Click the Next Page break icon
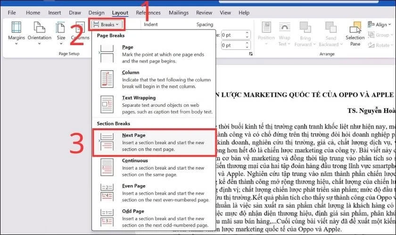 (107, 142)
